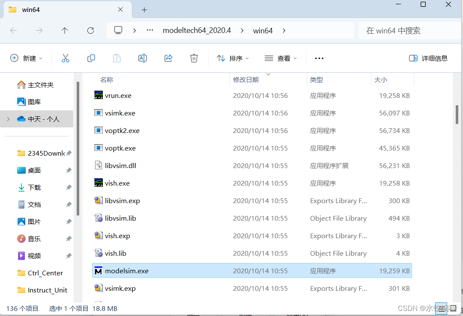Click the Share icon in toolbar
The height and width of the screenshot is (316, 463).
168,58
